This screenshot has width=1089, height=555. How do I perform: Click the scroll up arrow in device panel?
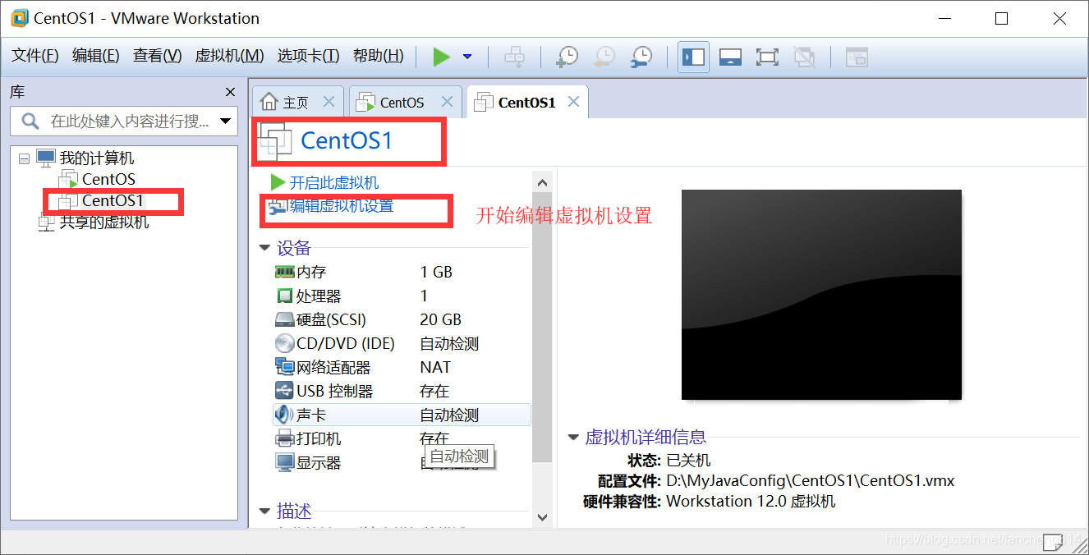click(x=542, y=183)
